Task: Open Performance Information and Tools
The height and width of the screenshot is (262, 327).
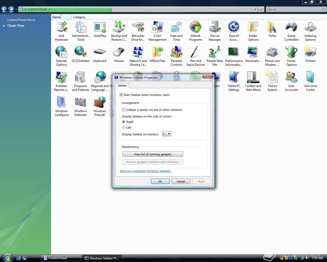Action: pyautogui.click(x=234, y=56)
